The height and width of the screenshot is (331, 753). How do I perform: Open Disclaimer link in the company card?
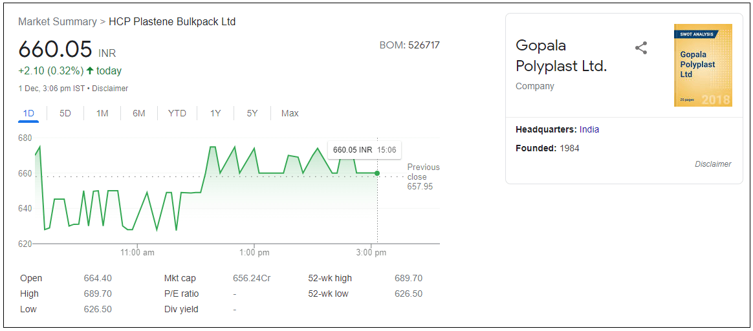point(713,164)
